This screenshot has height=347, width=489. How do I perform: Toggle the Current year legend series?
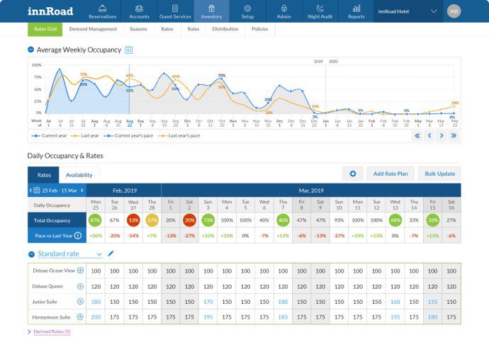pyautogui.click(x=50, y=136)
